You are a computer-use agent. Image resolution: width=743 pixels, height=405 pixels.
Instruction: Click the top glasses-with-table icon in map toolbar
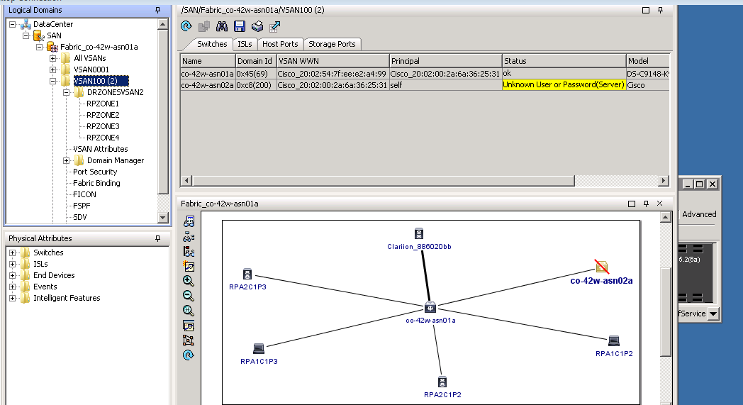click(x=189, y=221)
